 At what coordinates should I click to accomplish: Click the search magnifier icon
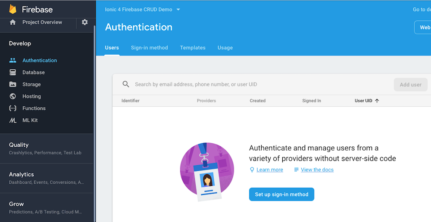point(126,84)
